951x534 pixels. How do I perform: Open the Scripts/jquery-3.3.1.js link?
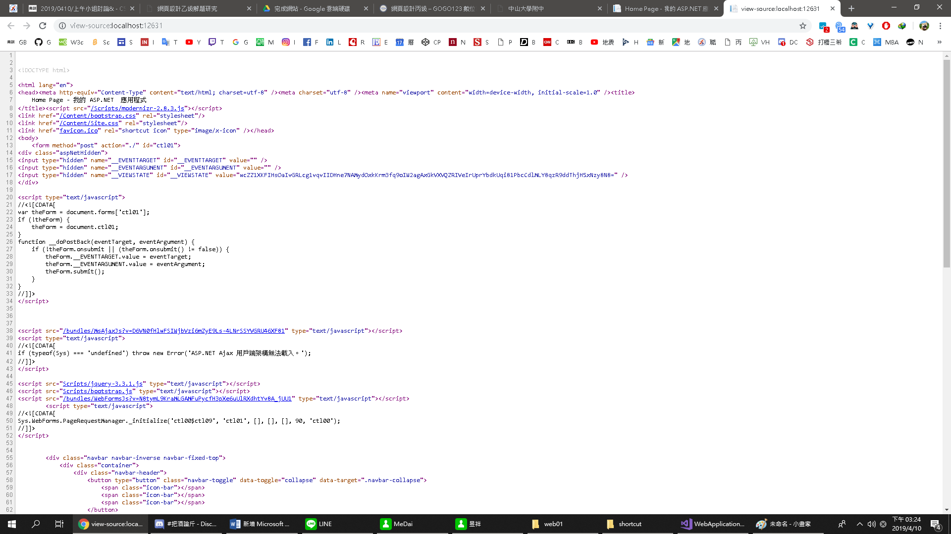(x=103, y=384)
